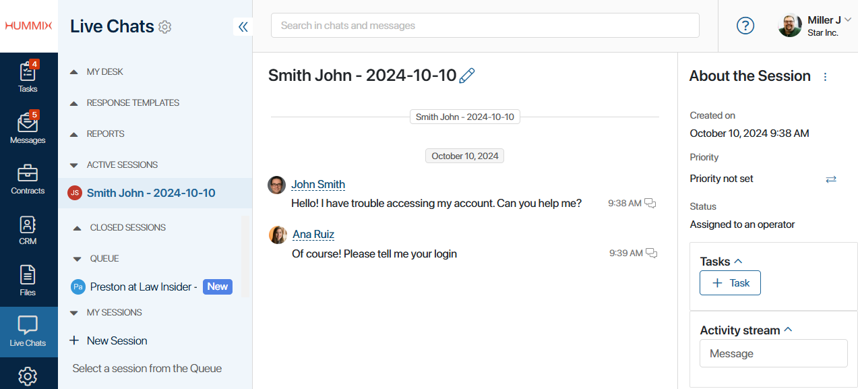Collapse the Tasks block chevron
The width and height of the screenshot is (858, 389).
coord(738,261)
